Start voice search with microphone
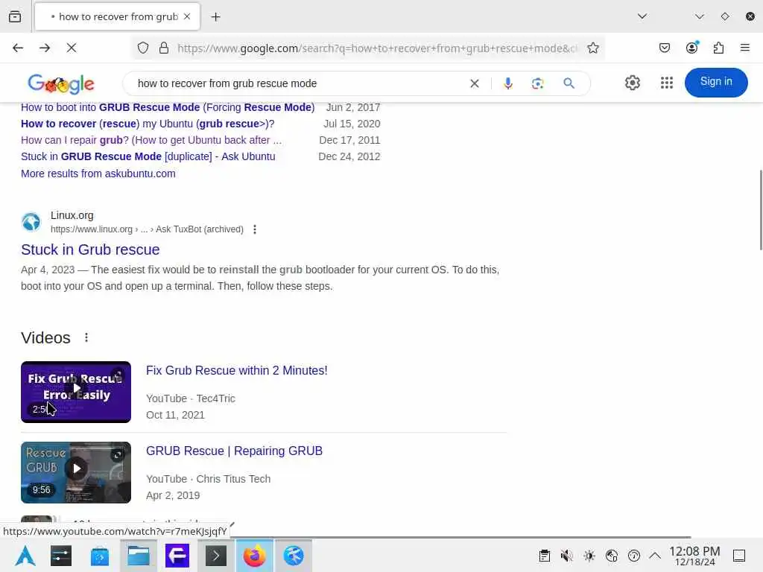The image size is (763, 572). (x=508, y=83)
